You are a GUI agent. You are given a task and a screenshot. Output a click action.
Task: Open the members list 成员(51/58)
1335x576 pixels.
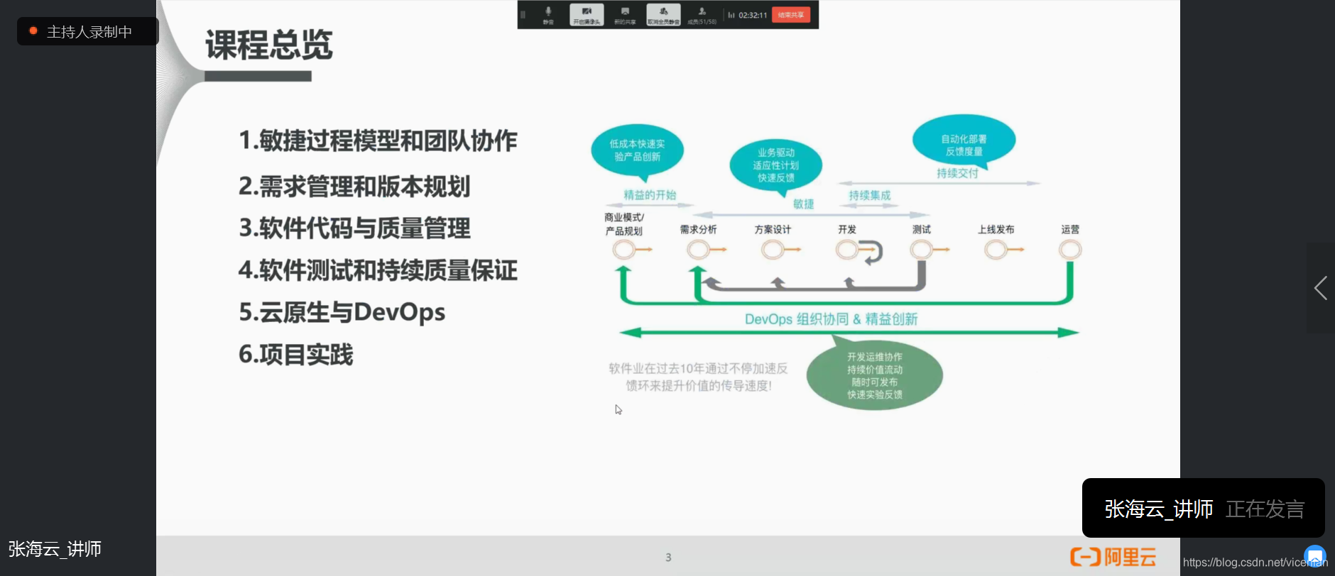pos(702,15)
